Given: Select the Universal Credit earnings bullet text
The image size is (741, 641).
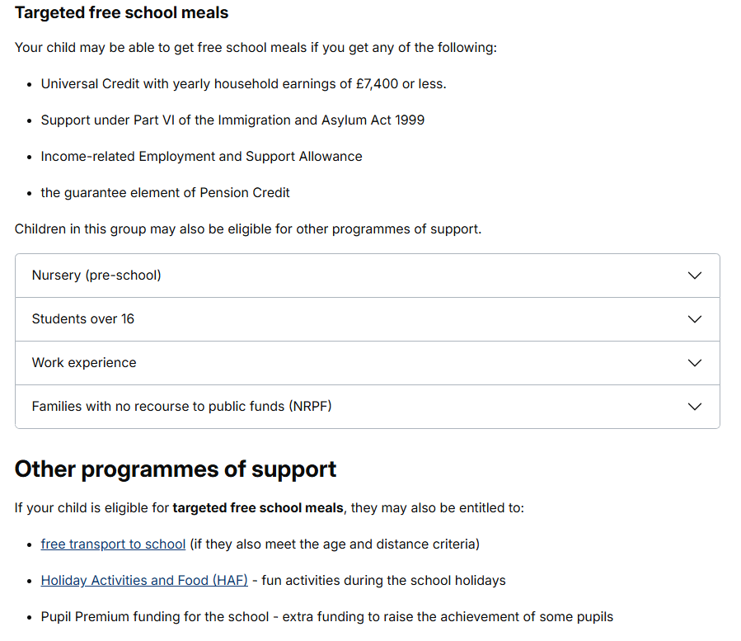Looking at the screenshot, I should pyautogui.click(x=243, y=84).
